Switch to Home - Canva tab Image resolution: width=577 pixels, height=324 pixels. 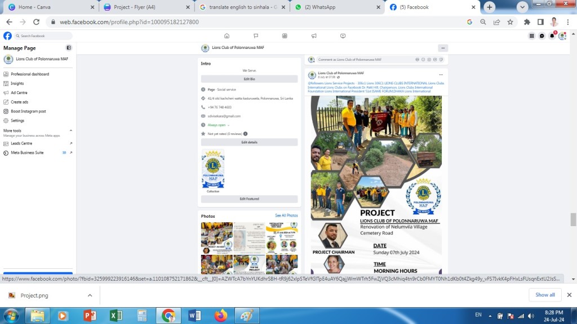tap(51, 7)
